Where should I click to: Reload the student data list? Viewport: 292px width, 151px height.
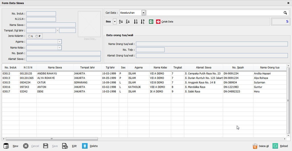coord(280,146)
